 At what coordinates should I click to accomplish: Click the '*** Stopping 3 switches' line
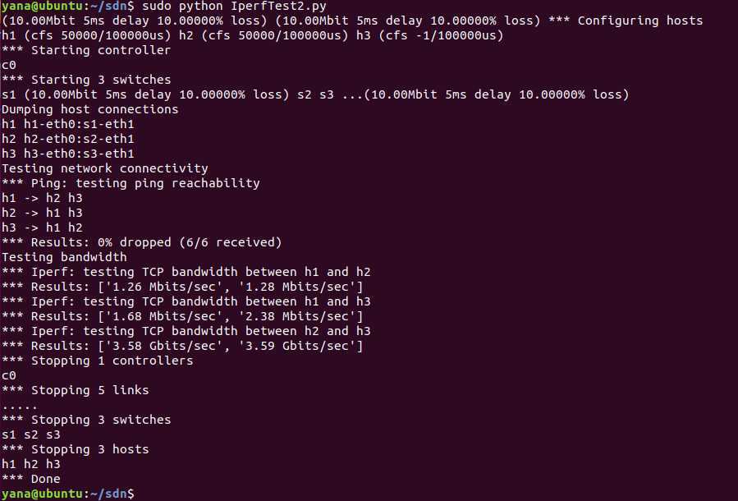[86, 420]
